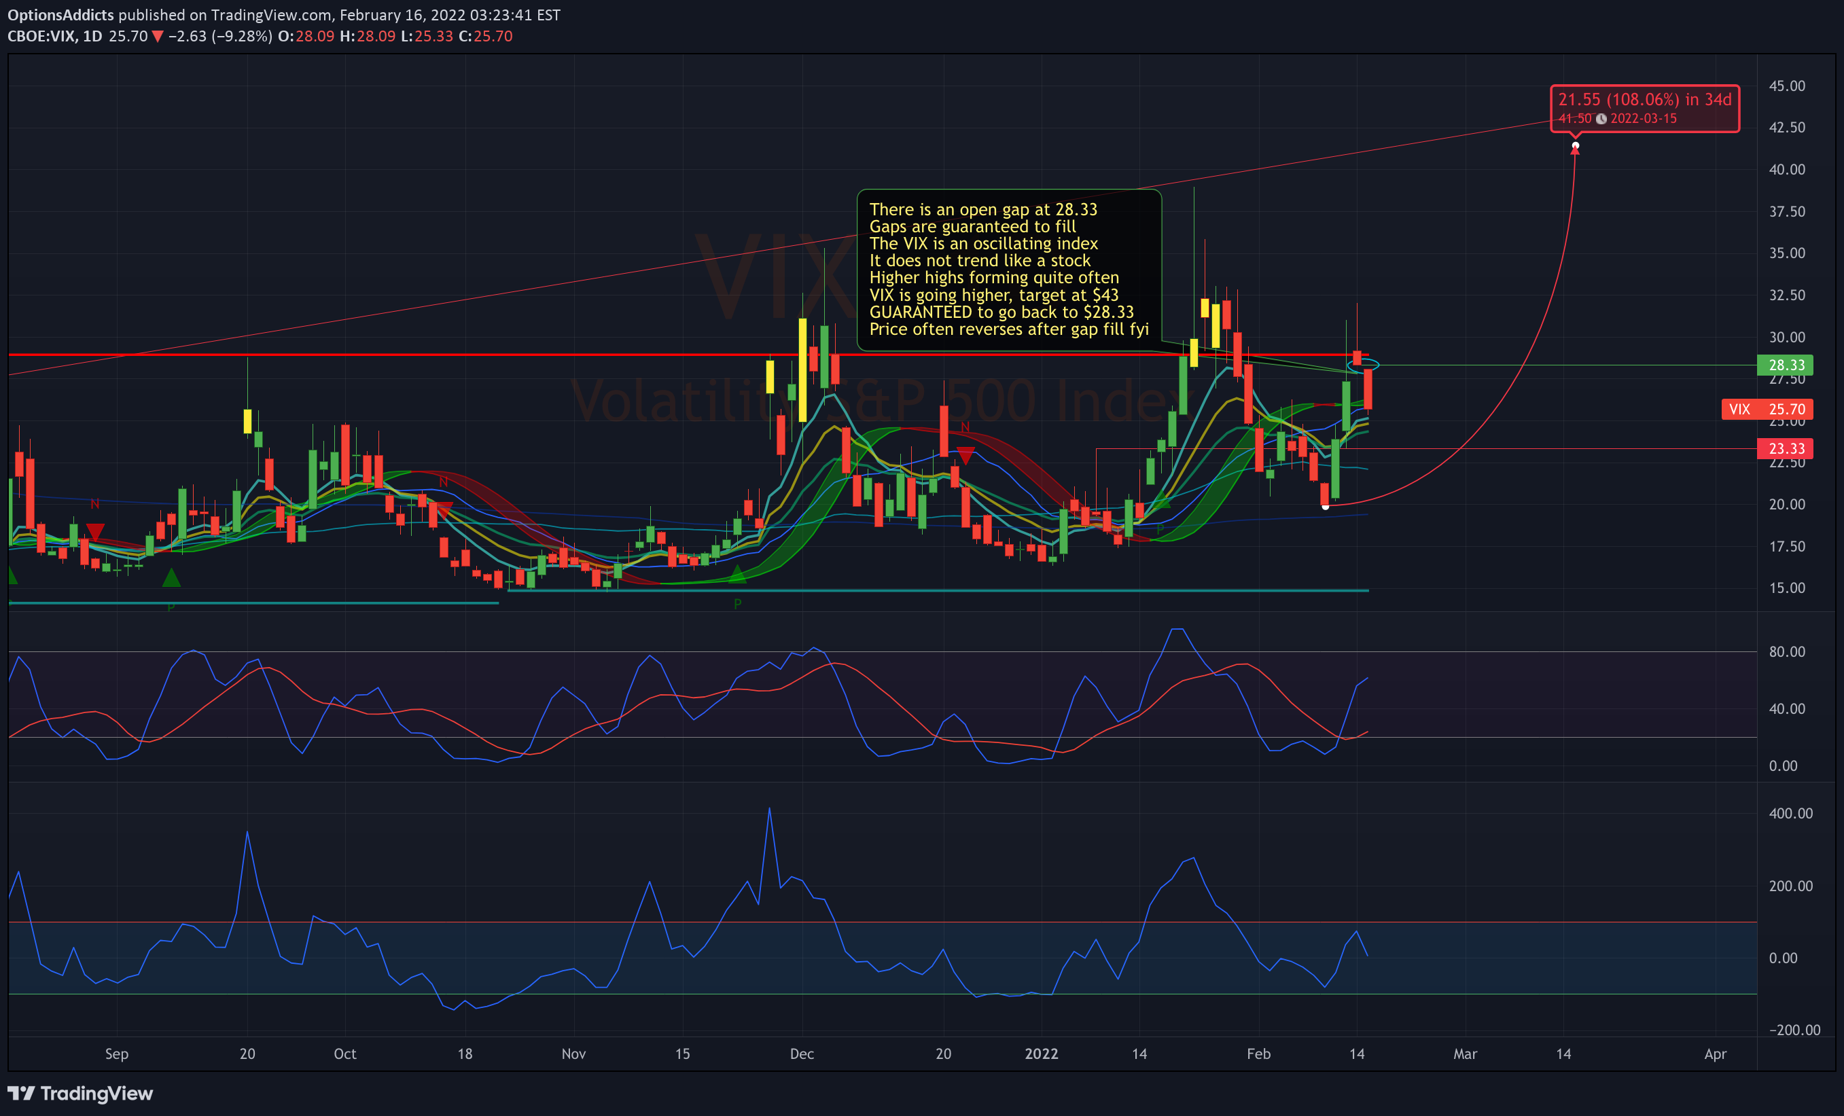Click the white forecast start dot near 20.00

1326,507
